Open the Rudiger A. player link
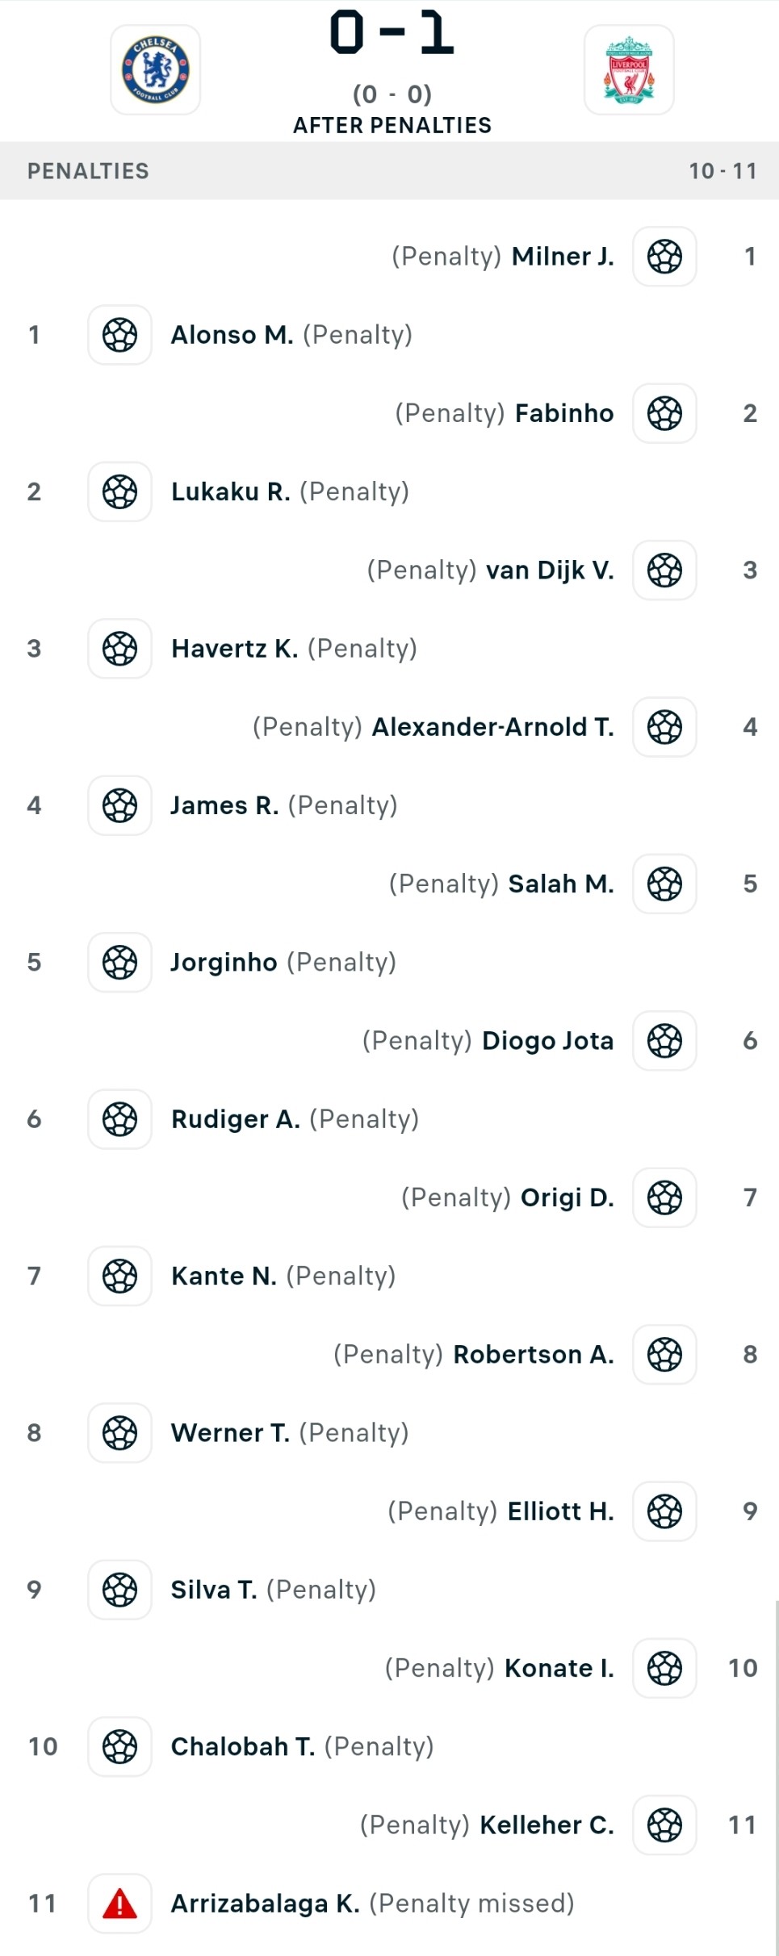The height and width of the screenshot is (1956, 779). (236, 1119)
